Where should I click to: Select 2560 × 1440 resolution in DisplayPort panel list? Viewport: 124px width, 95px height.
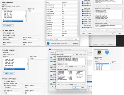[13, 21]
